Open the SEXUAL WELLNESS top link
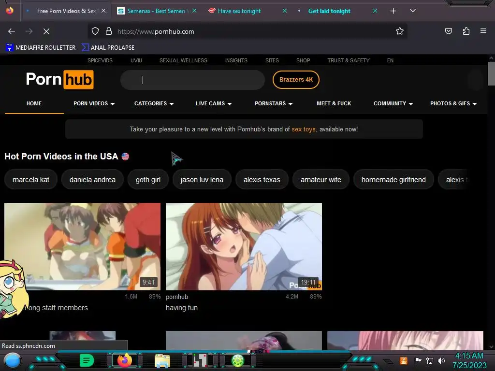 [x=183, y=60]
